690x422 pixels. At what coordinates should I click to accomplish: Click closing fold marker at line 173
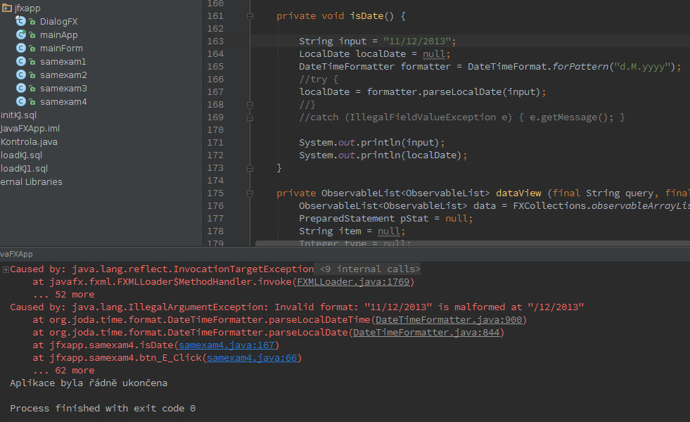tap(250, 168)
